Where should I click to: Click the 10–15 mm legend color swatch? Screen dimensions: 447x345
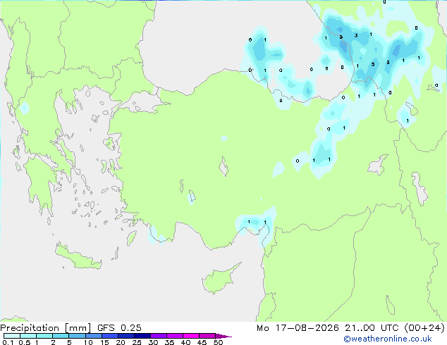(x=93, y=336)
